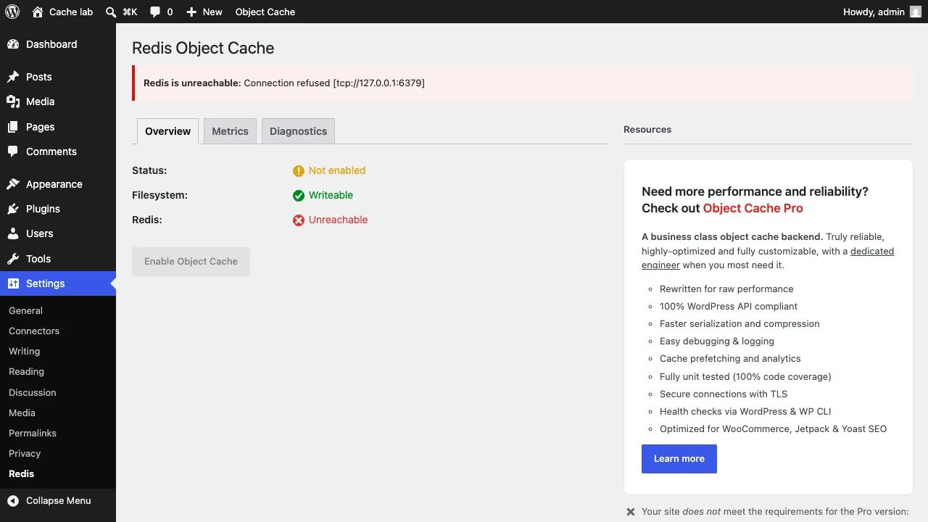Image resolution: width=928 pixels, height=522 pixels.
Task: Open Discussion settings
Action: click(x=32, y=392)
